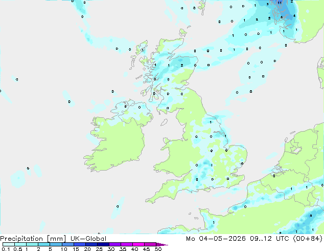
Task: Click the '40' legend scale label
Action: point(134,249)
